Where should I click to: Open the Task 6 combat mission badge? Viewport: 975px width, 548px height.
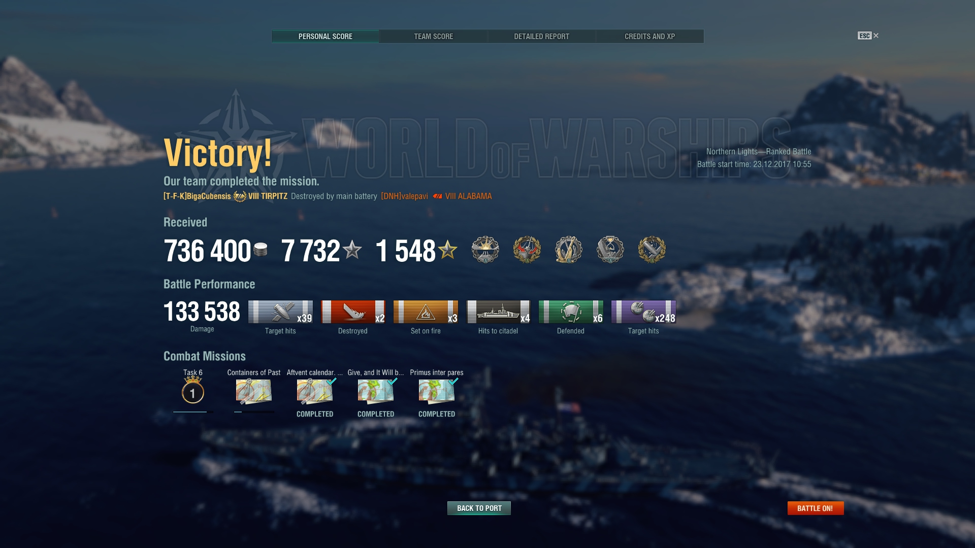[x=193, y=392]
